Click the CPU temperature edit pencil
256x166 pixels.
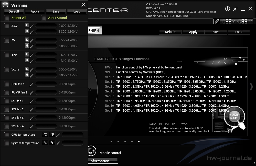click(58, 135)
